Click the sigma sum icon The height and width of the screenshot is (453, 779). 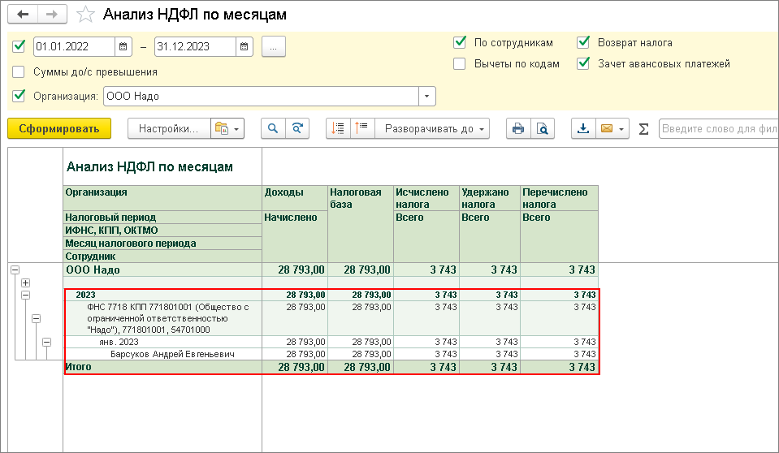[x=643, y=128]
